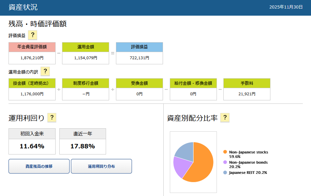
Task: Click the 掛金額（定時拠出） header cell
Action: tap(32, 83)
